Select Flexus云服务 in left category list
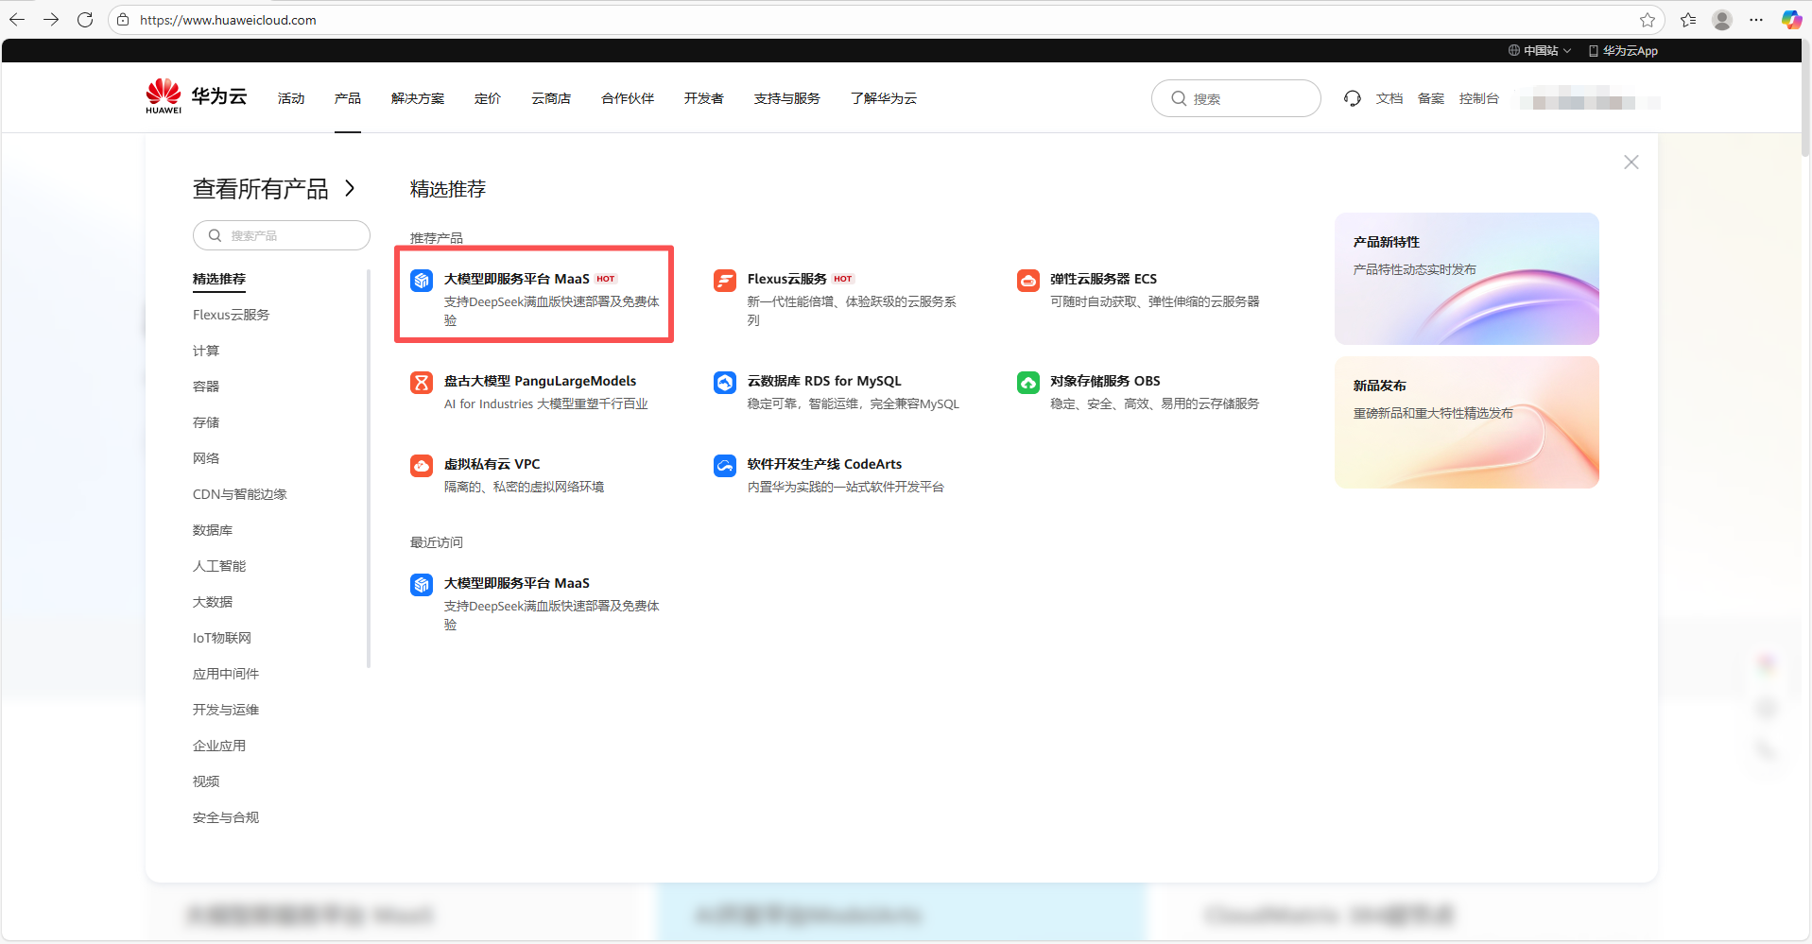The width and height of the screenshot is (1812, 944). coord(232,315)
